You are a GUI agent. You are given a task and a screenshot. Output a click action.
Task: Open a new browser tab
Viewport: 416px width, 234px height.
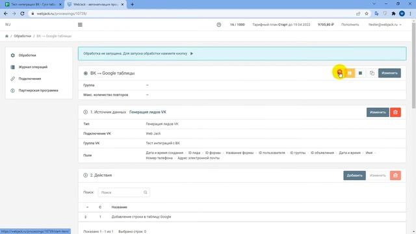tap(132, 5)
